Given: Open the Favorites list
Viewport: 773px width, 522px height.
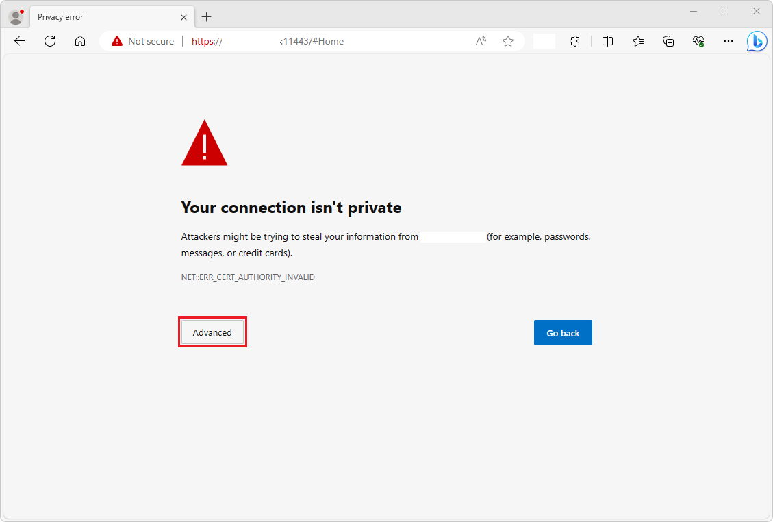Looking at the screenshot, I should tap(638, 41).
